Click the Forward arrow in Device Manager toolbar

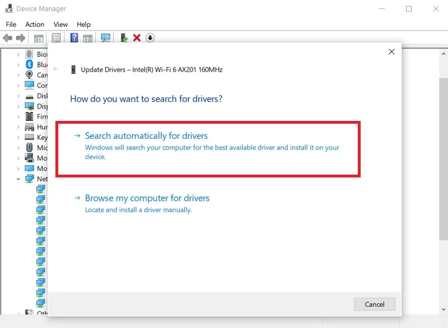pos(21,38)
